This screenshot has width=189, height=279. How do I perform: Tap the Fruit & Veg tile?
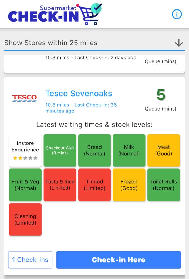(25, 185)
